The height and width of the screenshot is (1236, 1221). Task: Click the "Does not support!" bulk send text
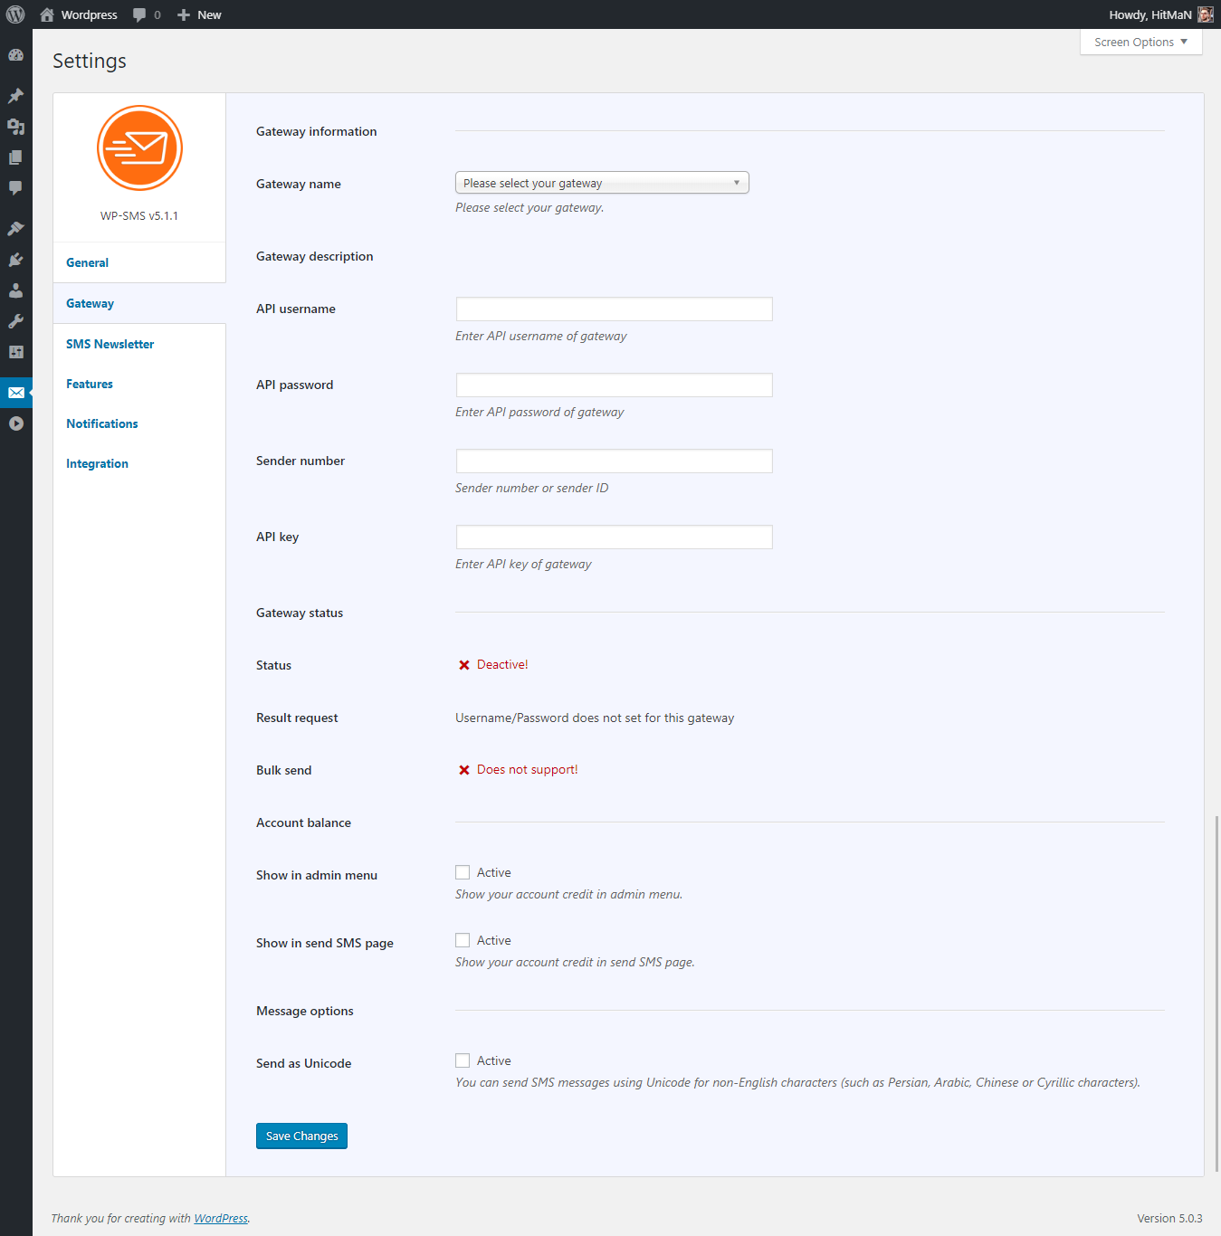pyautogui.click(x=527, y=769)
